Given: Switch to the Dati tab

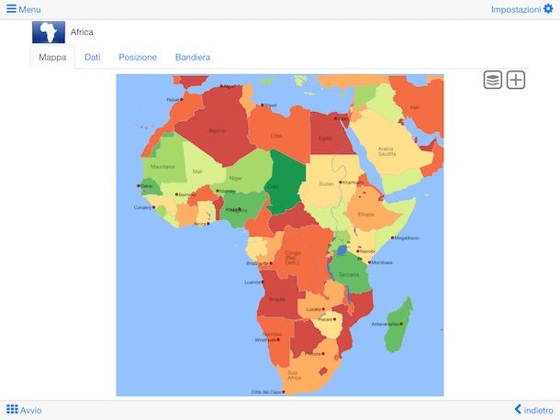Looking at the screenshot, I should point(93,57).
